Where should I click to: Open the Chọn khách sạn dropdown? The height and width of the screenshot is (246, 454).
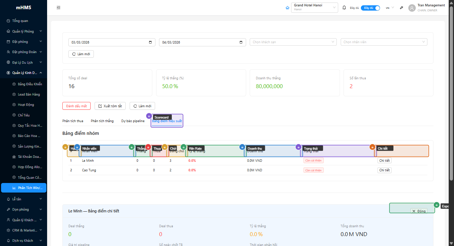point(294,42)
